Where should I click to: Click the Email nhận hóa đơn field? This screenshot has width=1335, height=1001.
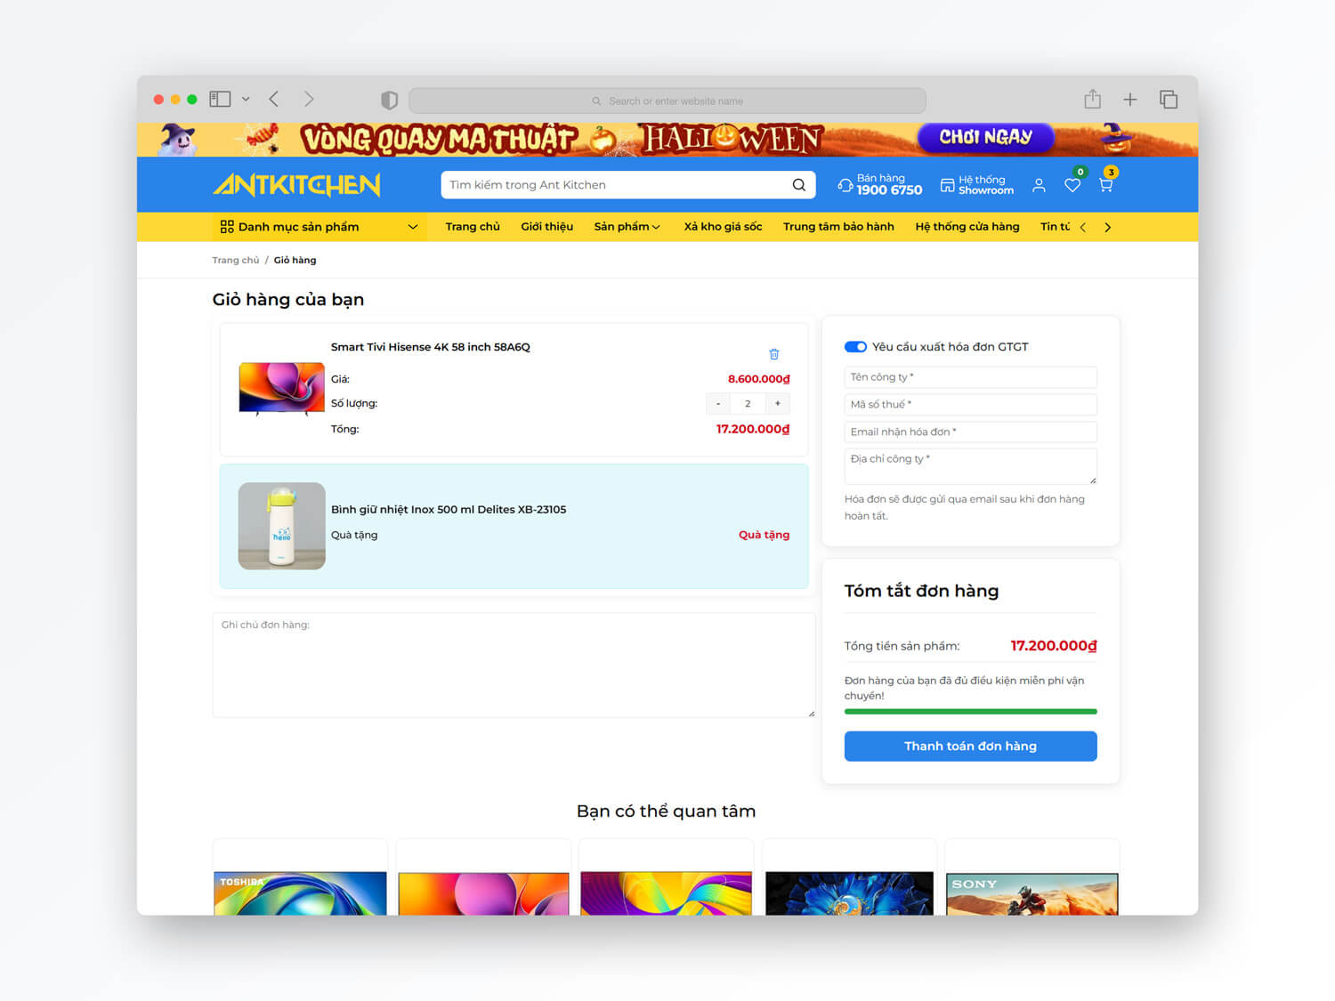(x=970, y=432)
